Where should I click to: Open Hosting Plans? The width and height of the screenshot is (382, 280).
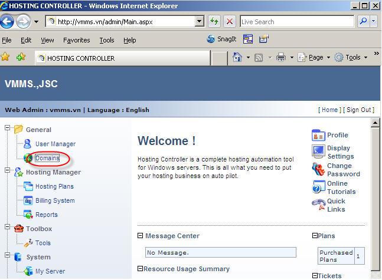(54, 186)
